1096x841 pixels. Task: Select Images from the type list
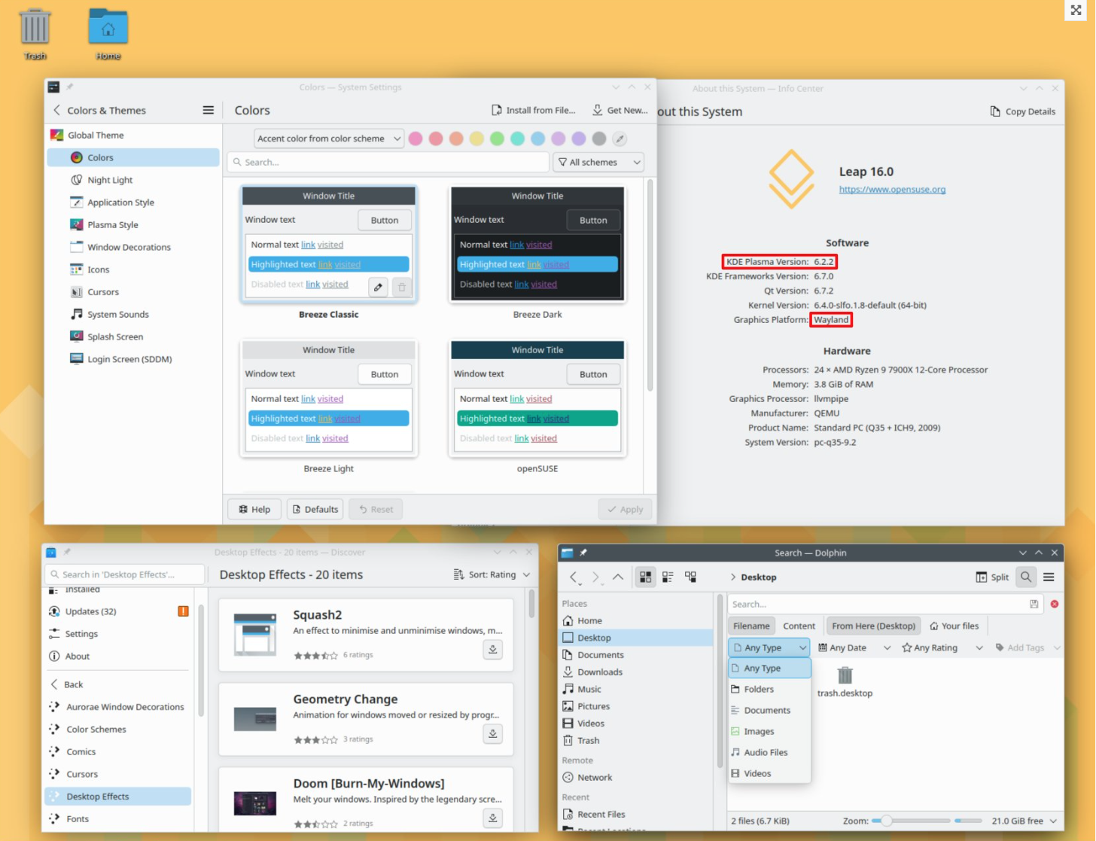click(759, 731)
